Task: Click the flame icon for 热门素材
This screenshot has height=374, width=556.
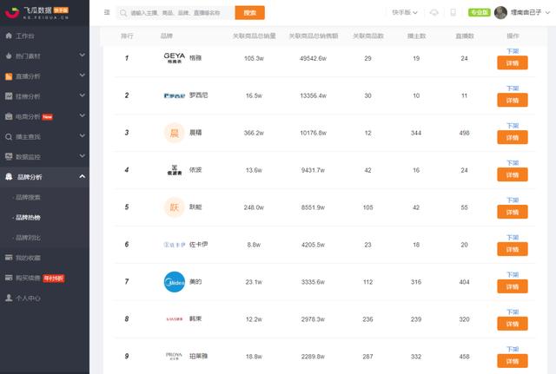Action: click(x=9, y=56)
